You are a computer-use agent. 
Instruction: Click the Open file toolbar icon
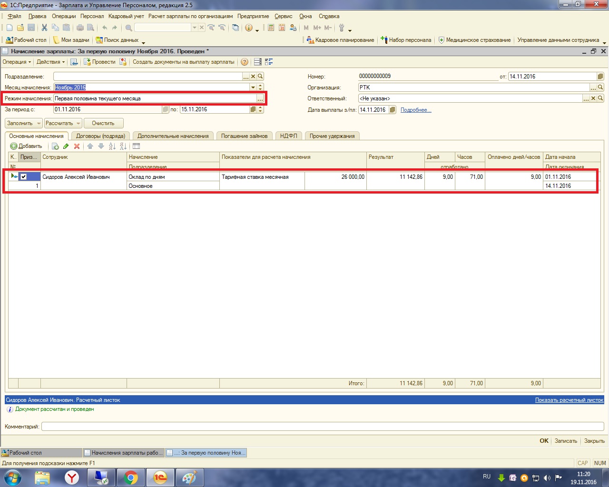(20, 28)
